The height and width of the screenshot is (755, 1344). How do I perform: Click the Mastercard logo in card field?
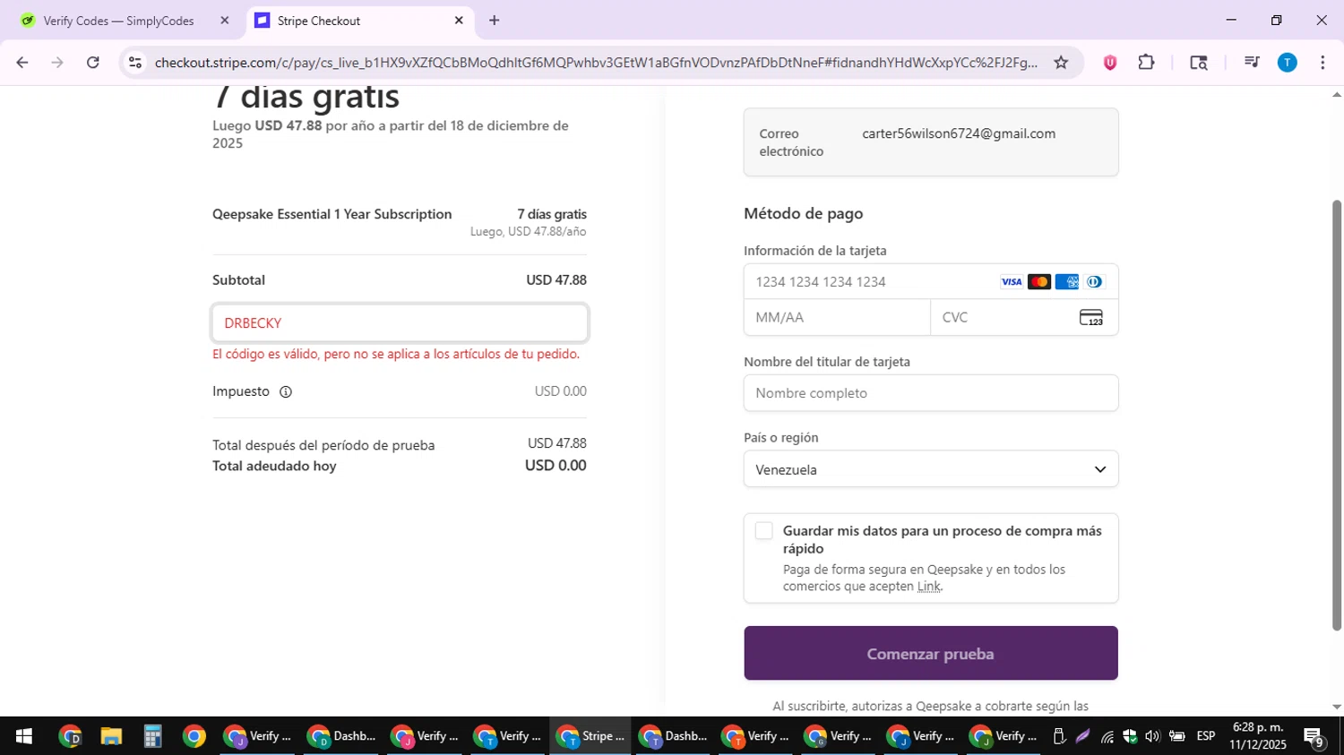(x=1039, y=282)
